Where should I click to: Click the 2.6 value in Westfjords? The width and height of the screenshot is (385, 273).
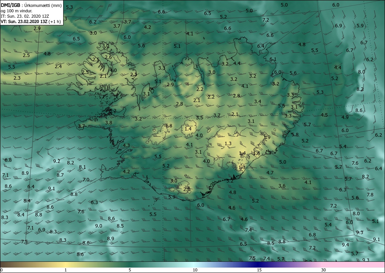point(108,57)
